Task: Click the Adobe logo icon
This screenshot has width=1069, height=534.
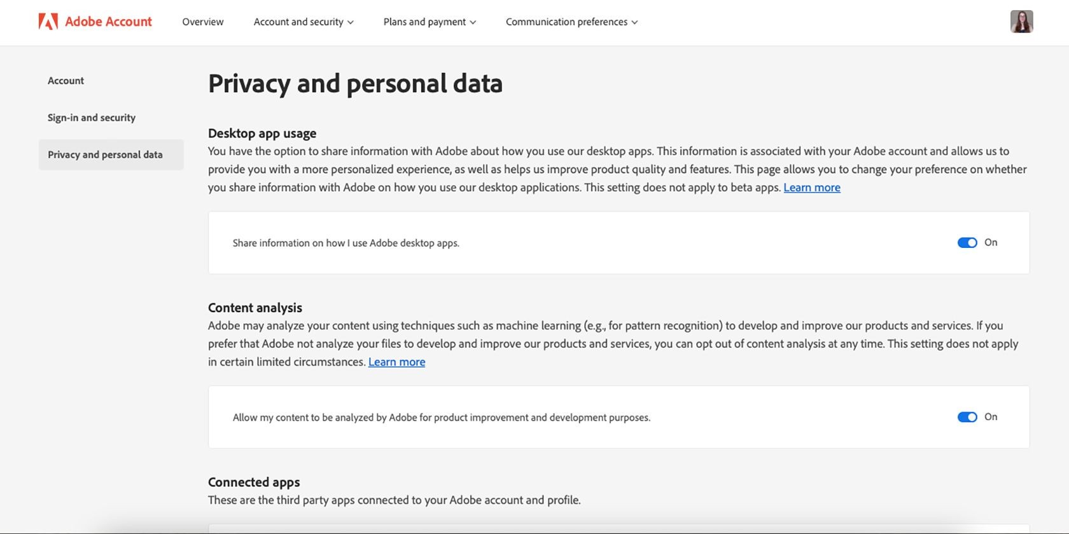Action: tap(48, 22)
